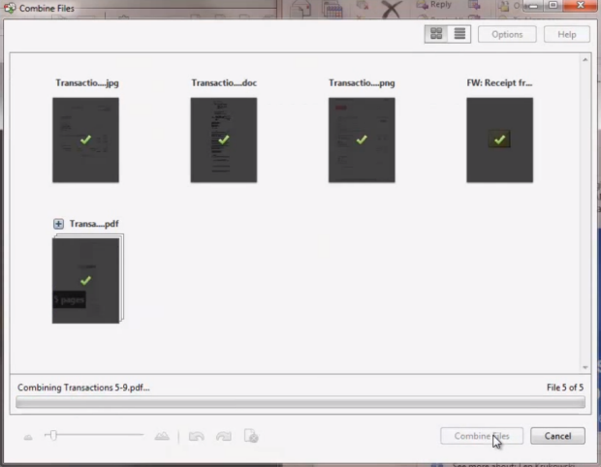The height and width of the screenshot is (467, 601).
Task: Switch to list view
Action: (459, 34)
